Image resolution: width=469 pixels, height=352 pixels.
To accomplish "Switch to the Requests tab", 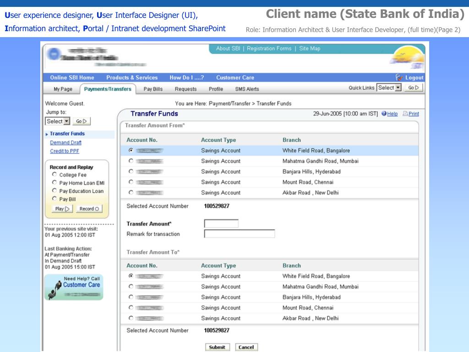I will pos(186,89).
